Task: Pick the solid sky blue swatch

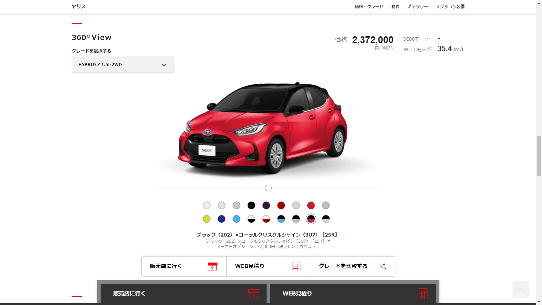Action: pos(236,219)
